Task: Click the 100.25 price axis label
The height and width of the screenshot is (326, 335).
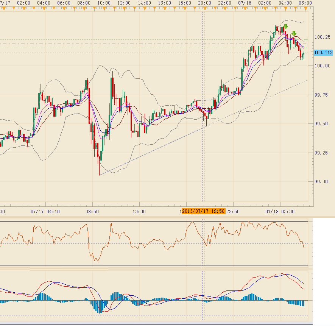Action: click(323, 37)
